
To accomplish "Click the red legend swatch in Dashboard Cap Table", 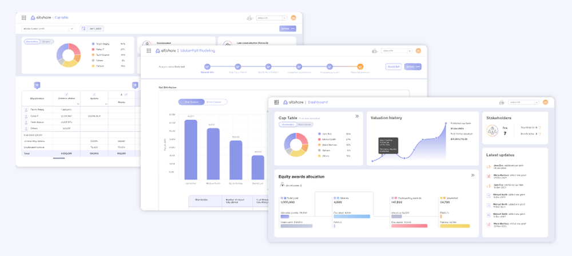I will (x=320, y=140).
